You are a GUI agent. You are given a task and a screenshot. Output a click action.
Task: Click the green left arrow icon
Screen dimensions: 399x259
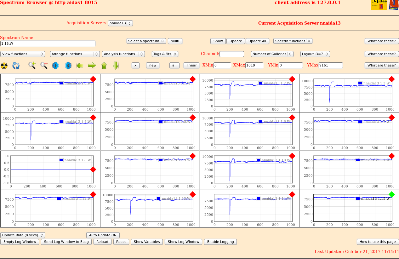point(80,66)
